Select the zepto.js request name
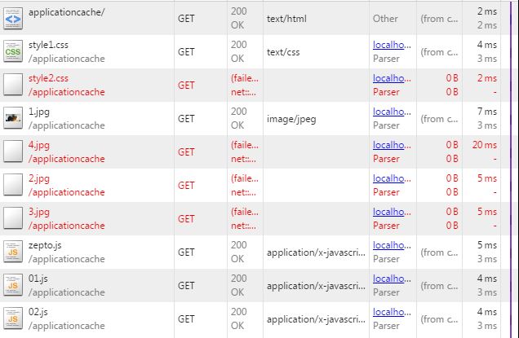The width and height of the screenshot is (519, 338). [x=45, y=245]
